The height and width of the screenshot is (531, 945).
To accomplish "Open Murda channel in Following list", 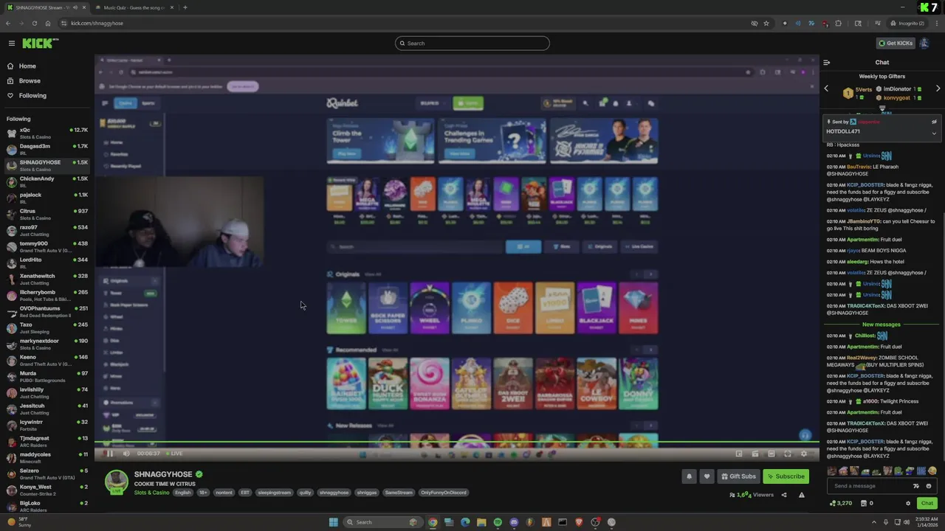I will (46, 376).
